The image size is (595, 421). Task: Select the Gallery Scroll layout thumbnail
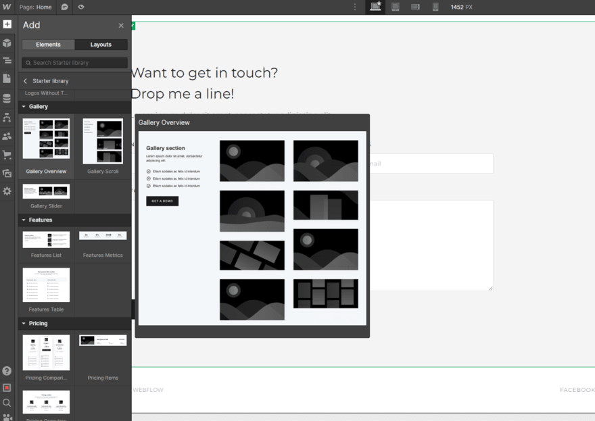click(x=103, y=142)
